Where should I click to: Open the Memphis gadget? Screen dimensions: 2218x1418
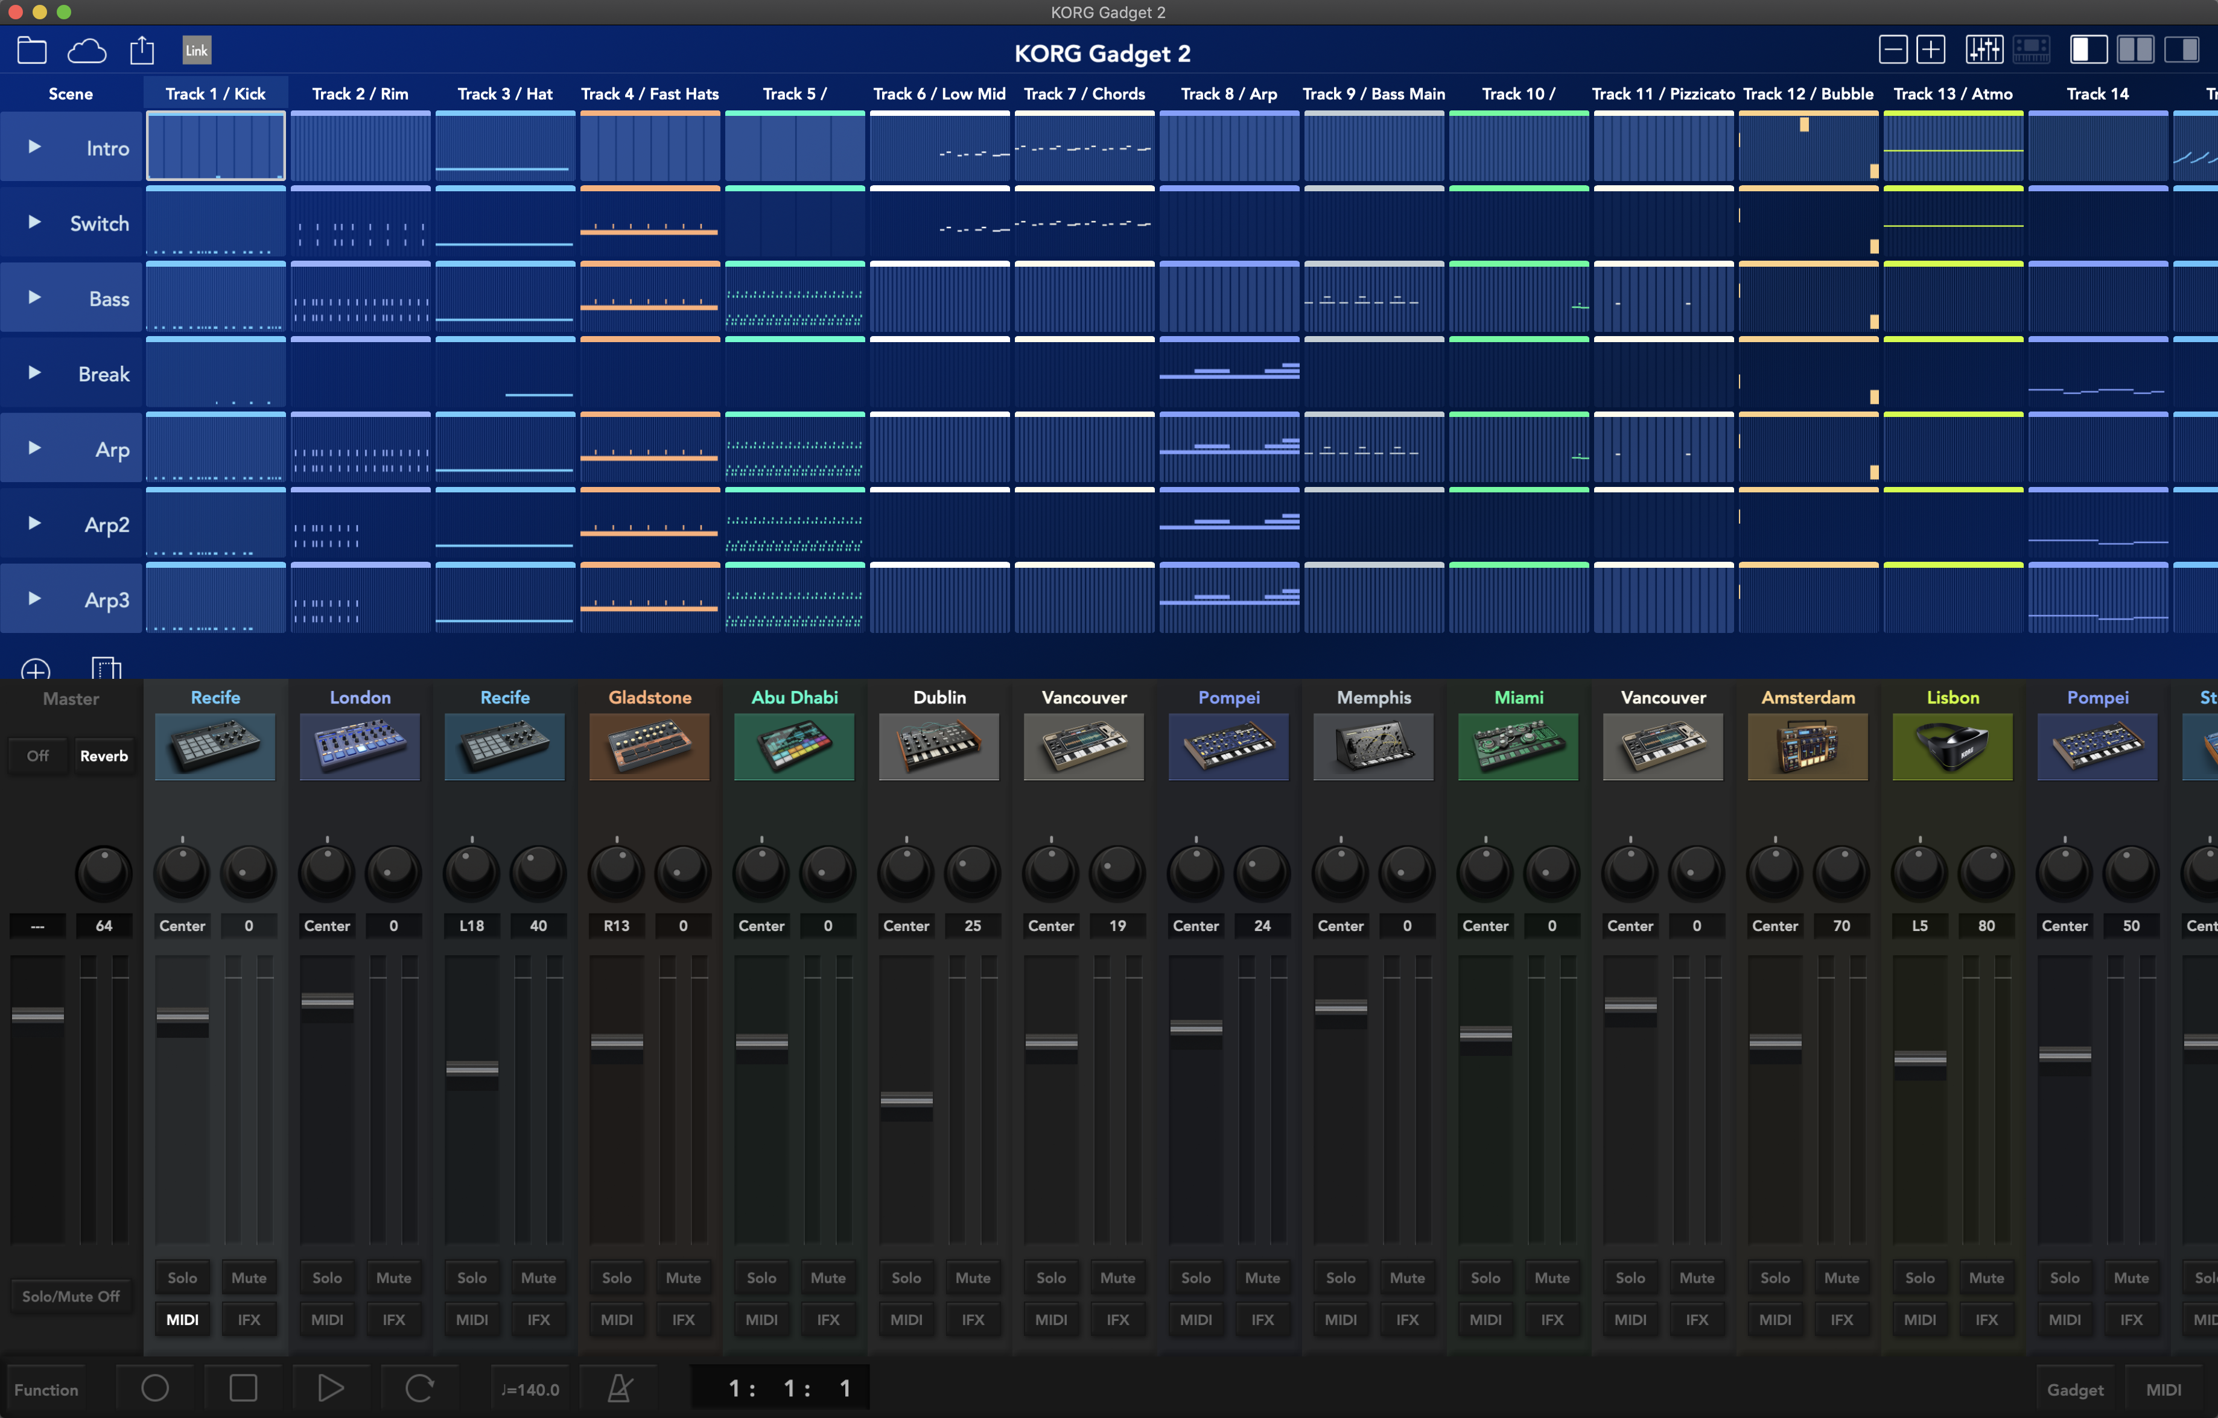click(x=1373, y=746)
